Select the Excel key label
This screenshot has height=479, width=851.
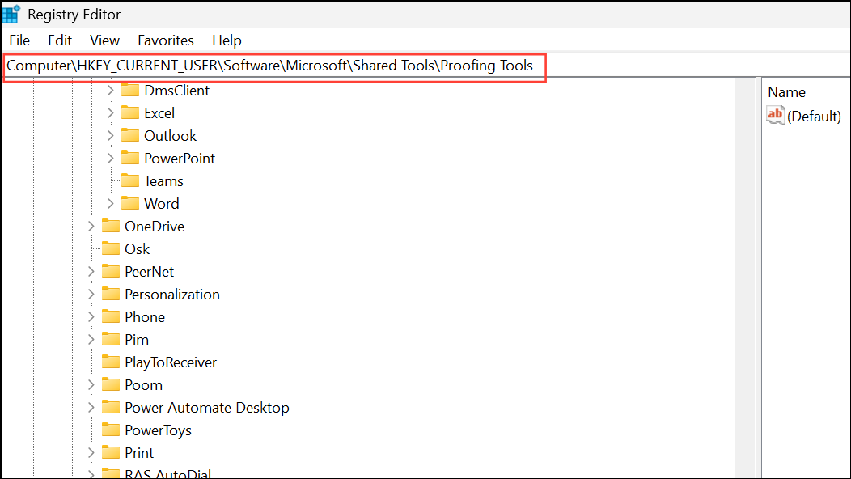pyautogui.click(x=159, y=113)
